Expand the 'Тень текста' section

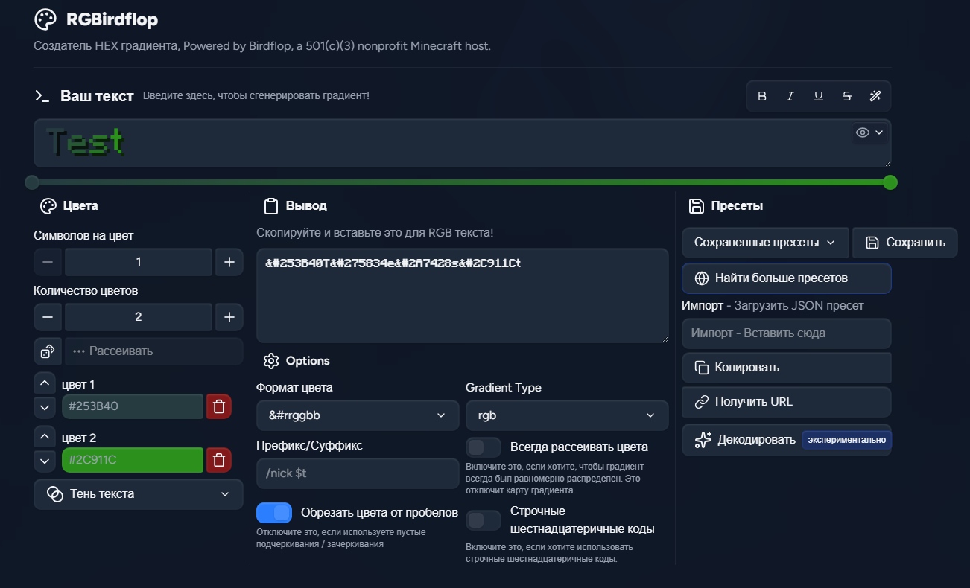pos(139,494)
